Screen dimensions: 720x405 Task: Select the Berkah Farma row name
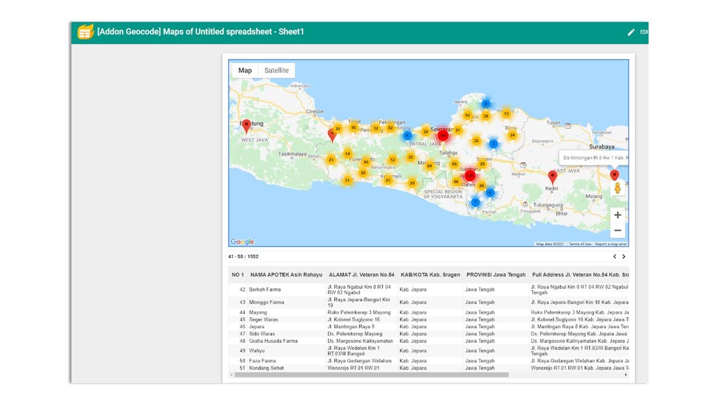[x=265, y=290]
